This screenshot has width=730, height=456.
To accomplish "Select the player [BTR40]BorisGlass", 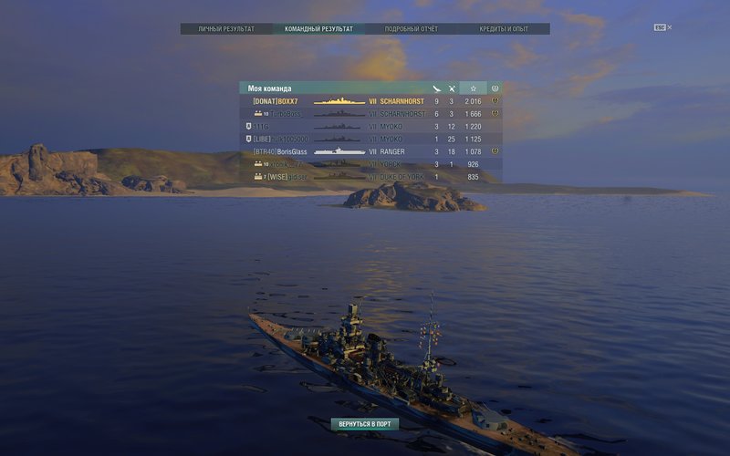I will [280, 151].
